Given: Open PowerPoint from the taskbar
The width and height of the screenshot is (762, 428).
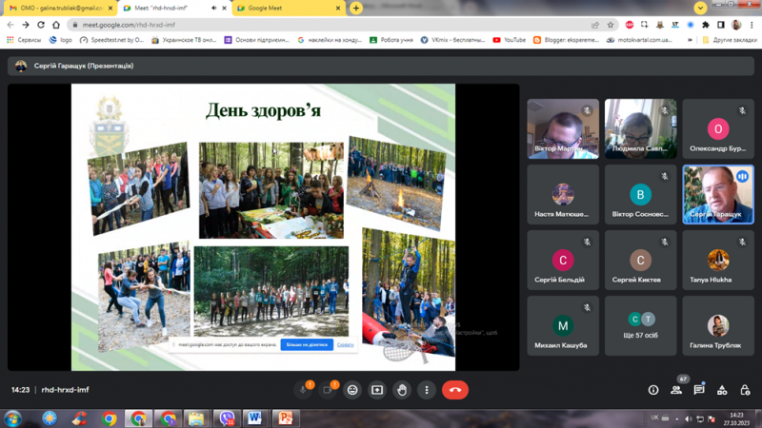Looking at the screenshot, I should point(285,418).
